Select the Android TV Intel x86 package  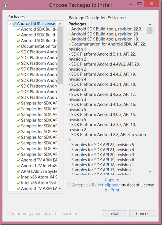(x=37, y=166)
